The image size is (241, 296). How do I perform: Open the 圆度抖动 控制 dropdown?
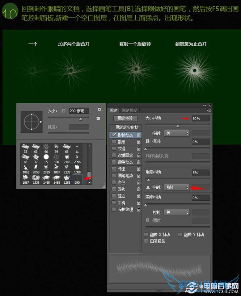(177, 212)
